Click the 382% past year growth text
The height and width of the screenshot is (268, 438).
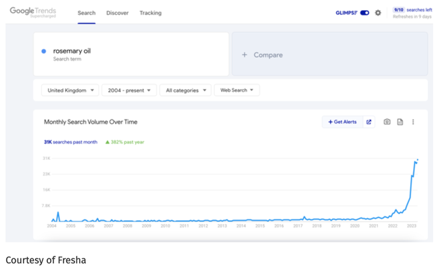pos(124,142)
